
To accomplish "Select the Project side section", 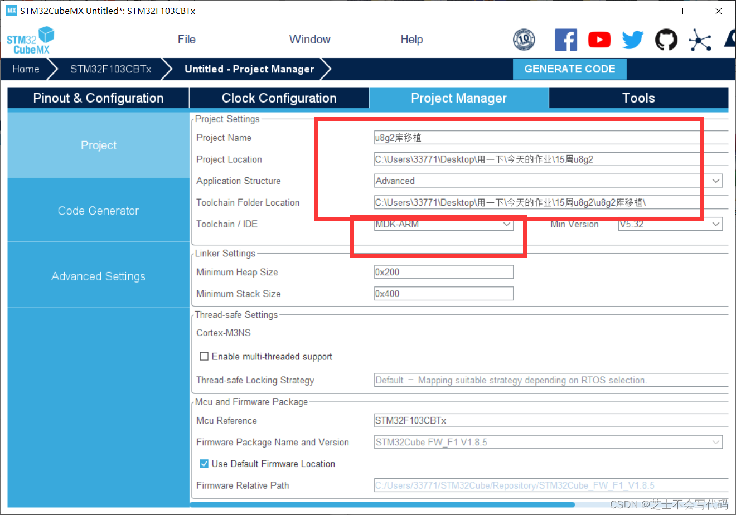I will 98,145.
